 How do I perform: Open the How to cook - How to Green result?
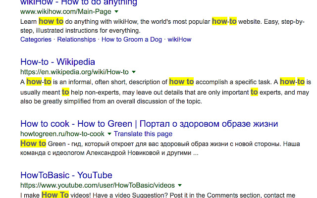[x=149, y=124]
